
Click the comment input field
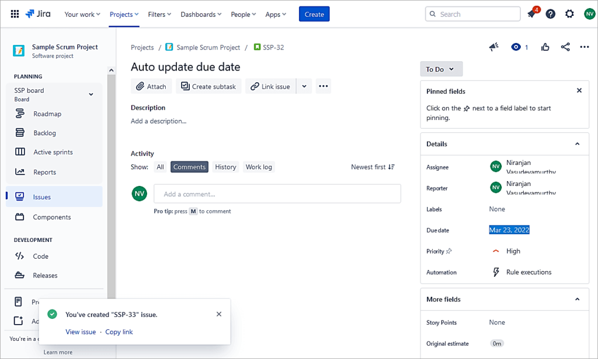point(277,193)
